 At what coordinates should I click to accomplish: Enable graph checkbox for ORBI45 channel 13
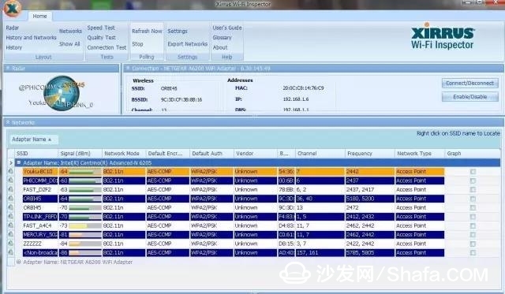click(473, 208)
